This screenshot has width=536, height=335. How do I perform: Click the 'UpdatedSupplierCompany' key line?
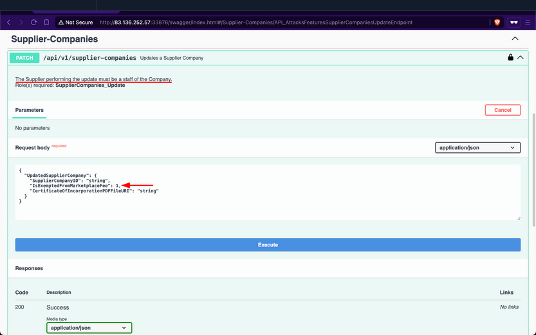click(x=60, y=176)
